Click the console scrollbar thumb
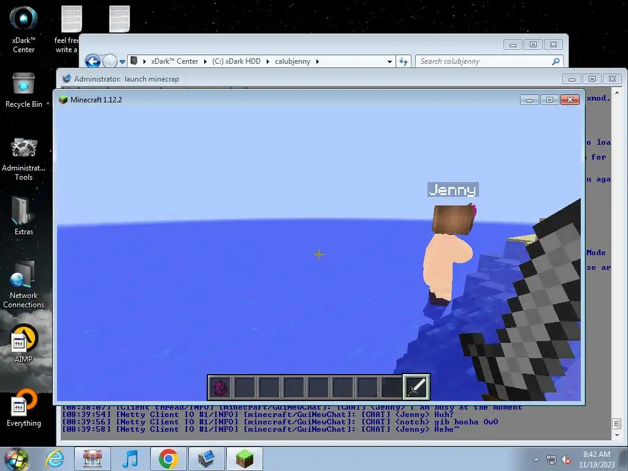 click(x=617, y=423)
